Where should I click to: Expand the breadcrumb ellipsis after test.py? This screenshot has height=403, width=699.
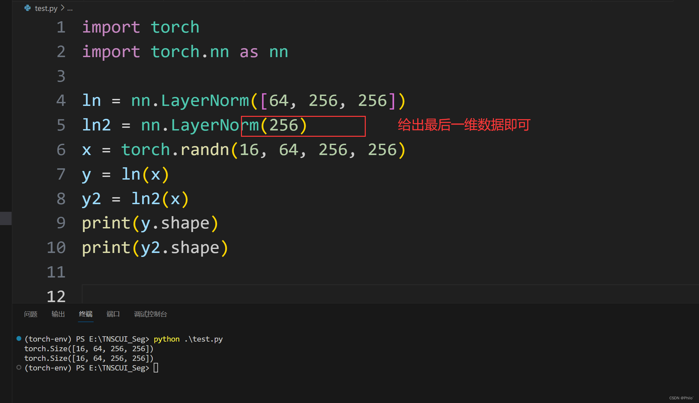coord(70,9)
